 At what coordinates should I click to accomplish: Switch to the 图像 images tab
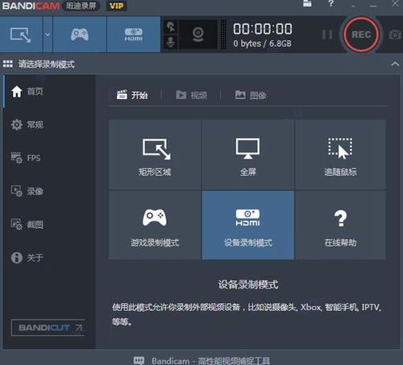[x=251, y=95]
